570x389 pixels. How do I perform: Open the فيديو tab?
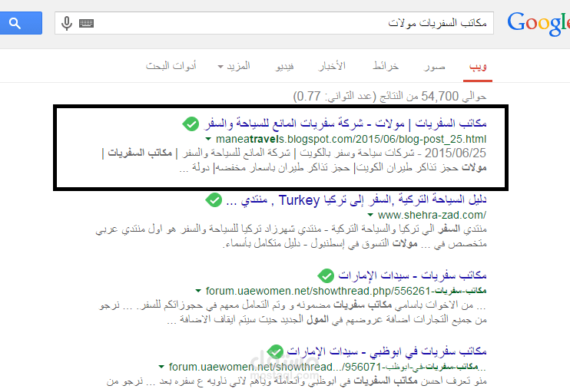(285, 67)
